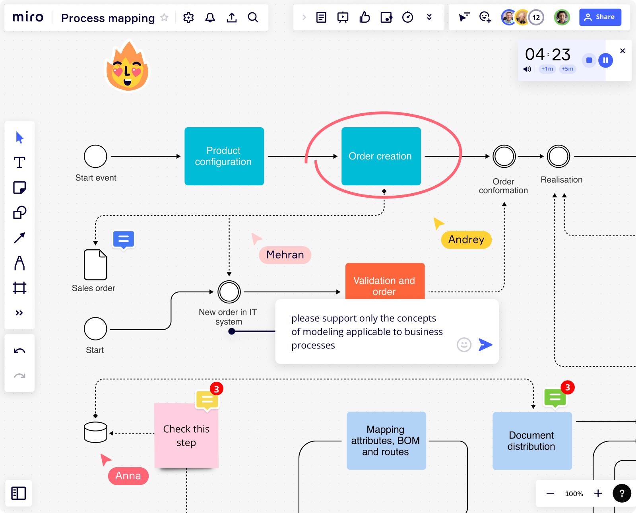The height and width of the screenshot is (513, 636).
Task: Select the Frame tool
Action: (x=19, y=288)
